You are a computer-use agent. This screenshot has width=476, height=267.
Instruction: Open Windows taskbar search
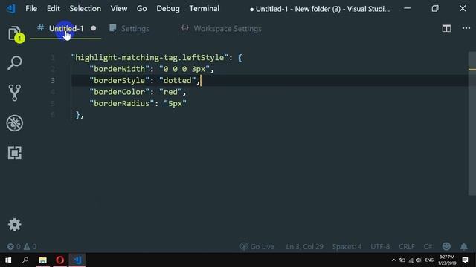(x=25, y=260)
